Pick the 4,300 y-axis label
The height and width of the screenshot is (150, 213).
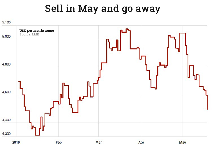pyautogui.click(x=6, y=134)
